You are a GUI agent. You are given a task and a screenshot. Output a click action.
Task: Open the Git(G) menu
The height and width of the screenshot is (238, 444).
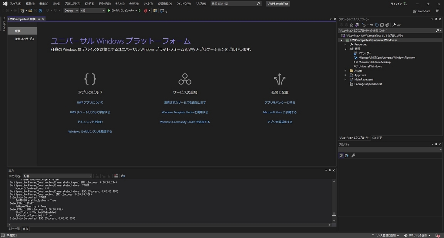(x=56, y=3)
